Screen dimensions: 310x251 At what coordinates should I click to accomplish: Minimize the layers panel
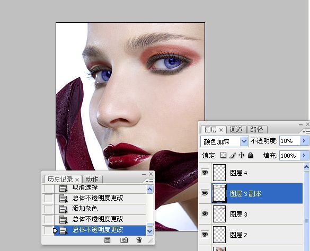point(300,124)
